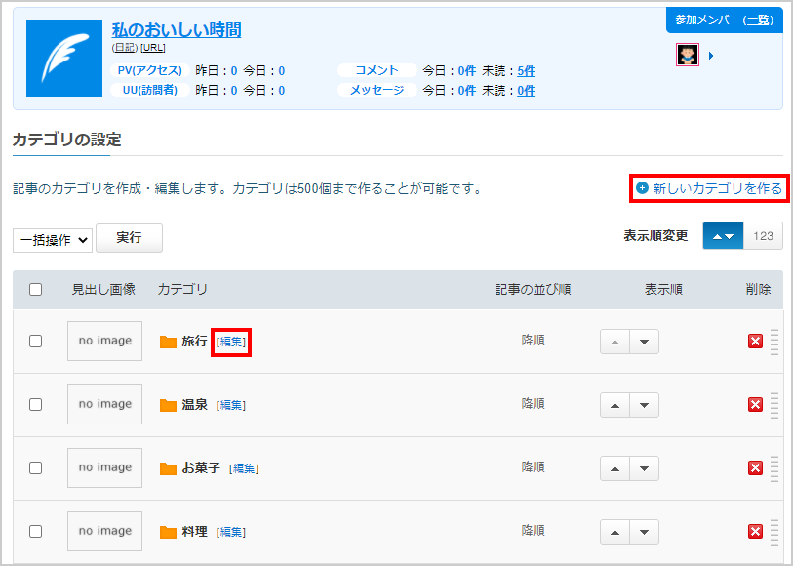Move the 料理 category down one position
Viewport: 793px width, 566px height.
[x=644, y=532]
